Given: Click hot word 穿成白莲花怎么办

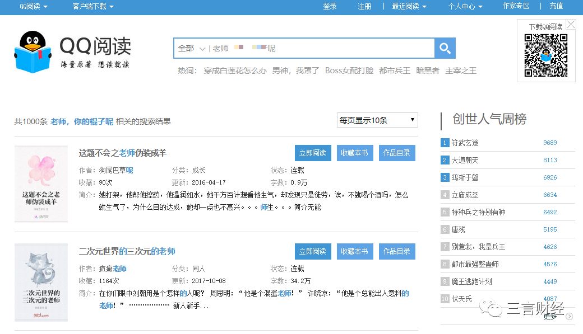Looking at the screenshot, I should (235, 70).
